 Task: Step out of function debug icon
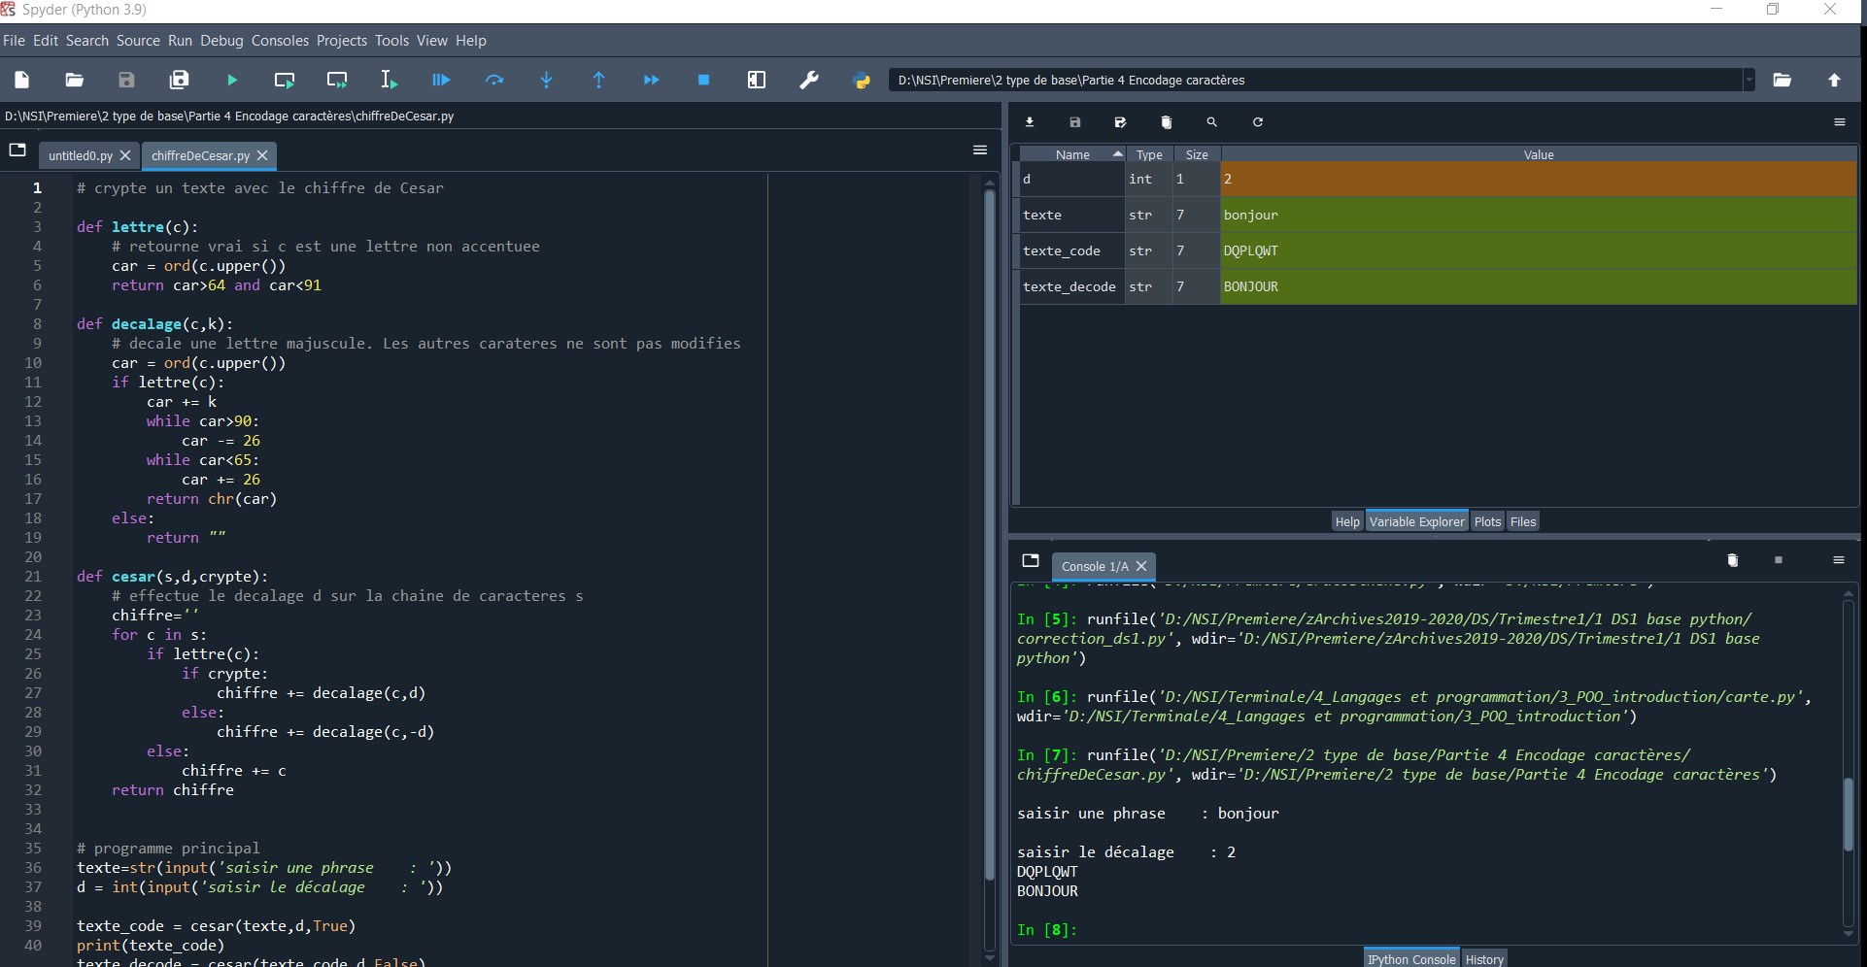click(599, 80)
